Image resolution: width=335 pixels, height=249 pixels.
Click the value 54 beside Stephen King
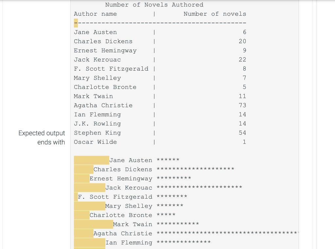point(243,133)
